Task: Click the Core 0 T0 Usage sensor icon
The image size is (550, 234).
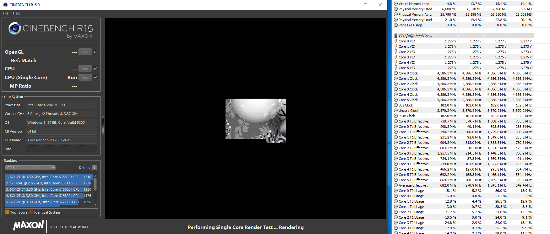Action: pyautogui.click(x=396, y=191)
